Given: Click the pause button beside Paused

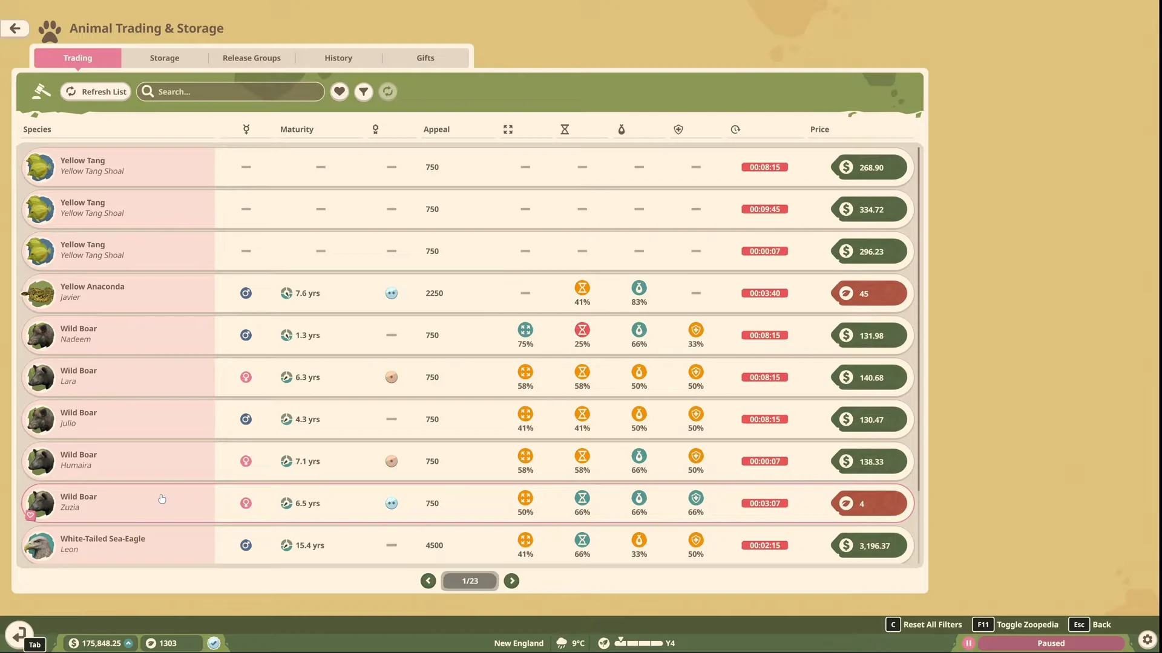Looking at the screenshot, I should pos(969,643).
